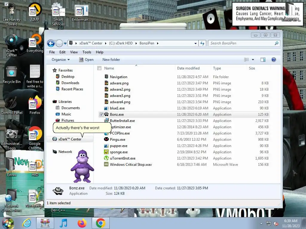Go to Desktop in navigation pane
The height and width of the screenshot is (229, 306).
tap(68, 77)
